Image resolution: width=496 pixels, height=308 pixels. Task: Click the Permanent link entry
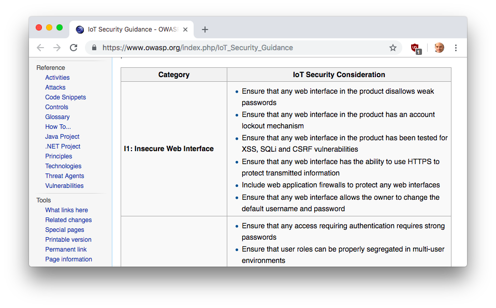(66, 249)
